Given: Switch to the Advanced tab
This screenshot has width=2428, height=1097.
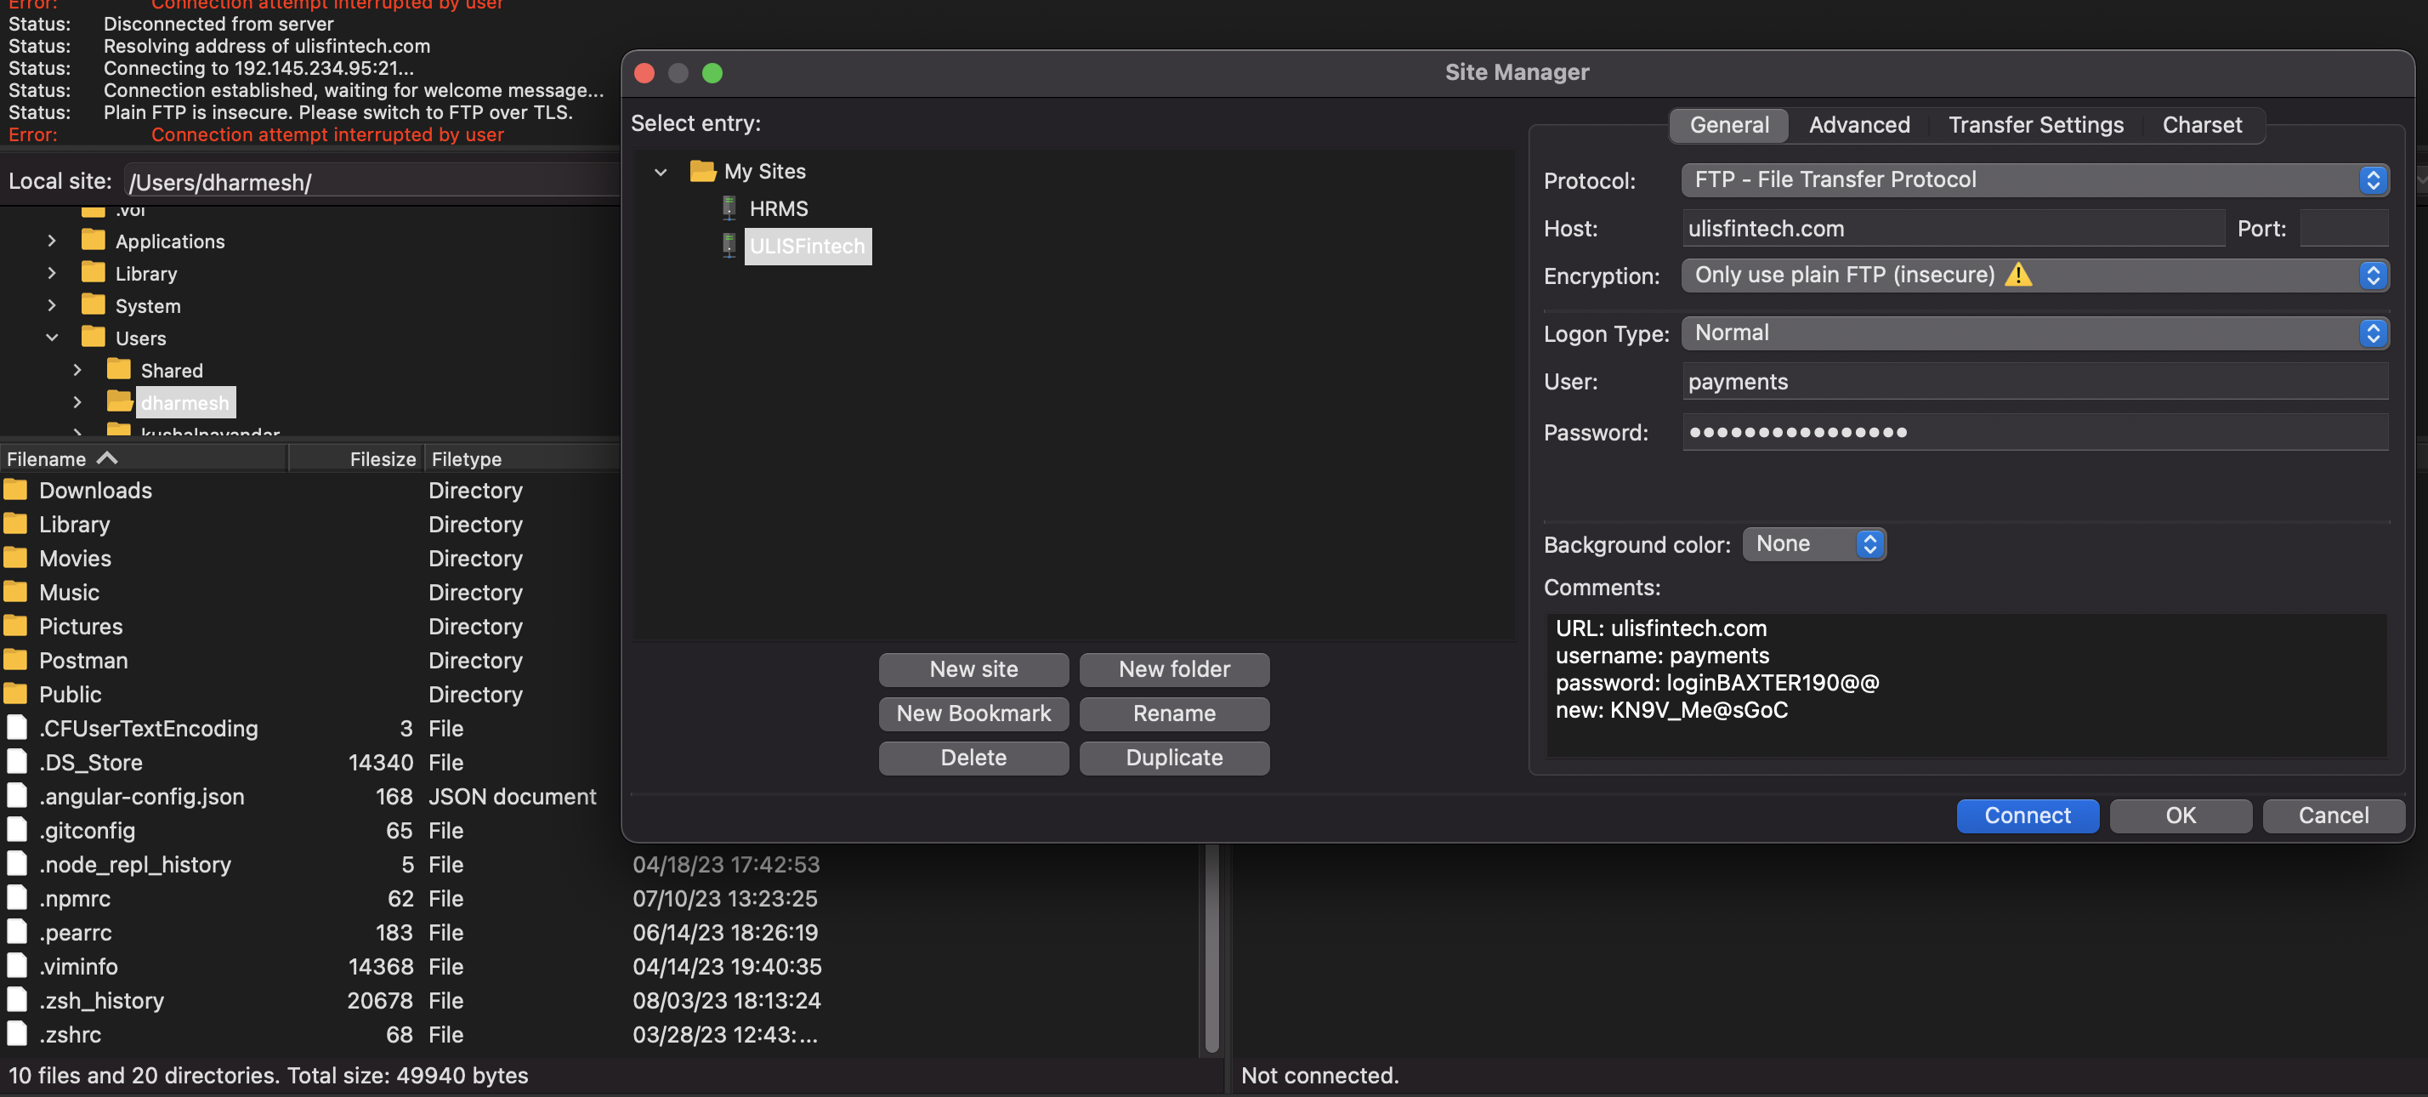Looking at the screenshot, I should pyautogui.click(x=1858, y=124).
